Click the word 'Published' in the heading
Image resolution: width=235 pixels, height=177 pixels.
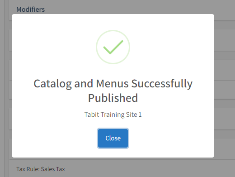point(113,98)
